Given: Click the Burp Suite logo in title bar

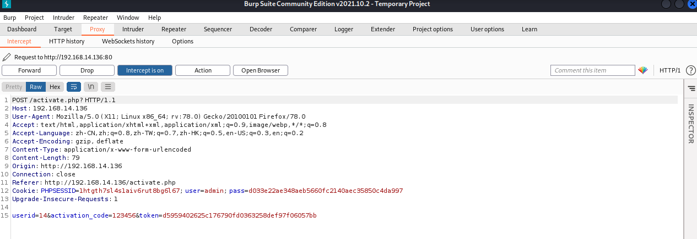Looking at the screenshot, I should [7, 4].
